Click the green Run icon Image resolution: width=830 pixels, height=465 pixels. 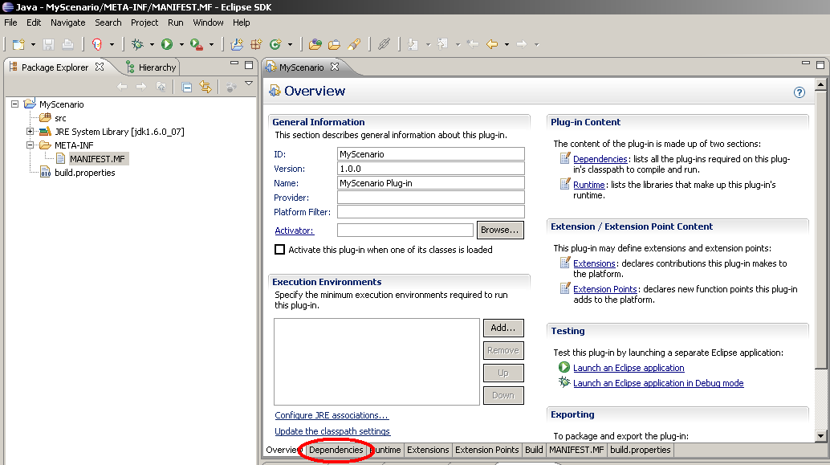[167, 44]
